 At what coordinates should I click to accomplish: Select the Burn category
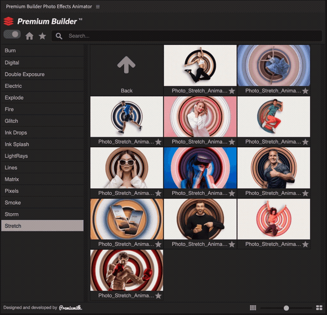point(42,50)
